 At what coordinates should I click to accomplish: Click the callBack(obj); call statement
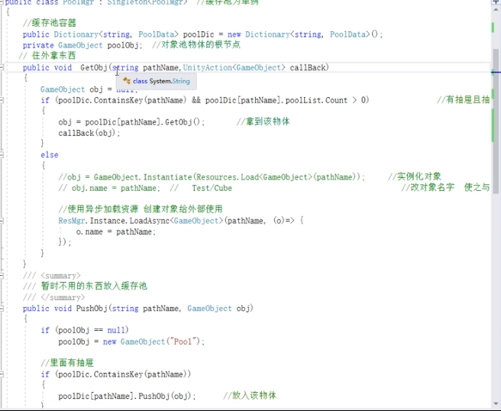click(x=89, y=133)
